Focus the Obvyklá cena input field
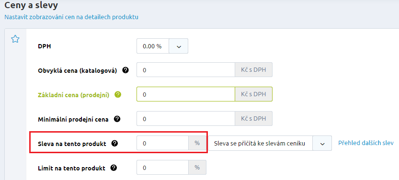The width and height of the screenshot is (399, 180). tap(186, 70)
